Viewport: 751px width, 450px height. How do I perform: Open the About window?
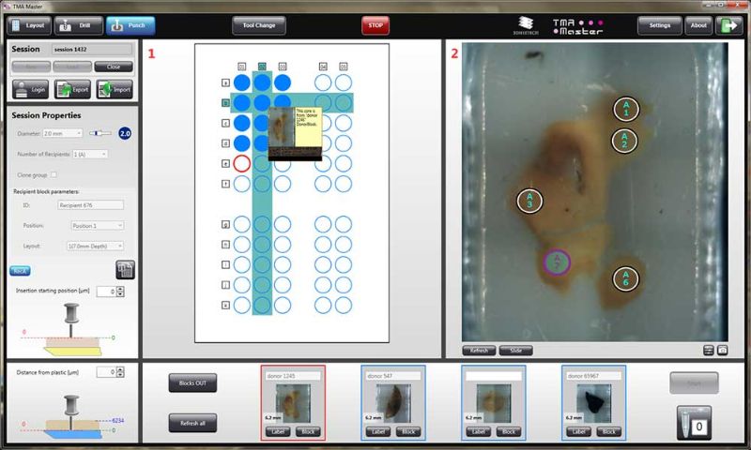(x=698, y=25)
